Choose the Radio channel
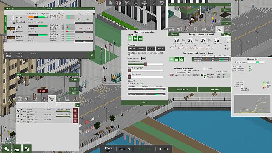This screenshot has height=153, width=272. pyautogui.click(x=160, y=49)
